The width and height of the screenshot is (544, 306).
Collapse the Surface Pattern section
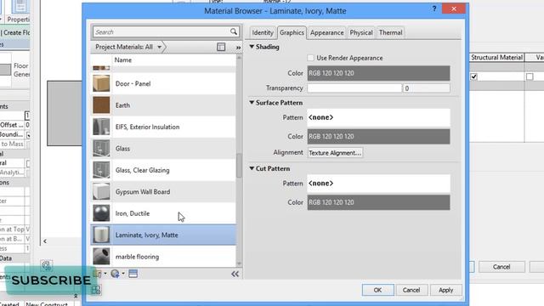coord(252,102)
